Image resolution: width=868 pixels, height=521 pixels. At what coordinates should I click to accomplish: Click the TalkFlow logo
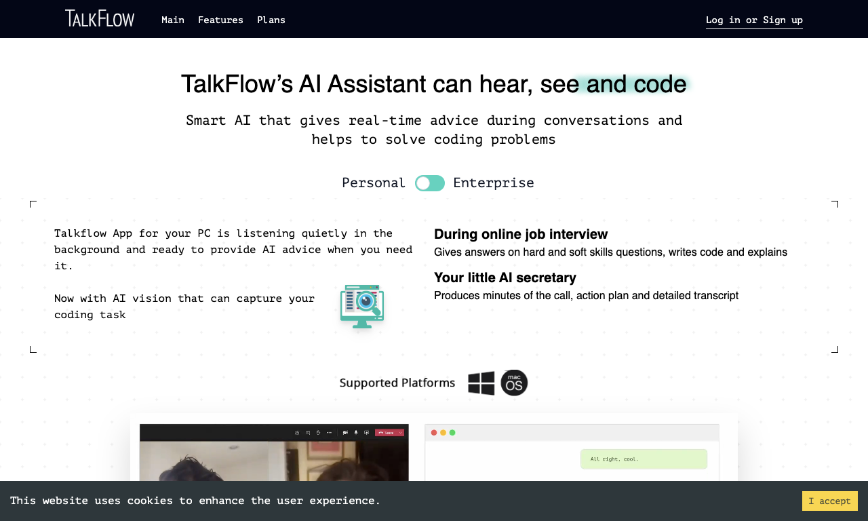tap(100, 18)
